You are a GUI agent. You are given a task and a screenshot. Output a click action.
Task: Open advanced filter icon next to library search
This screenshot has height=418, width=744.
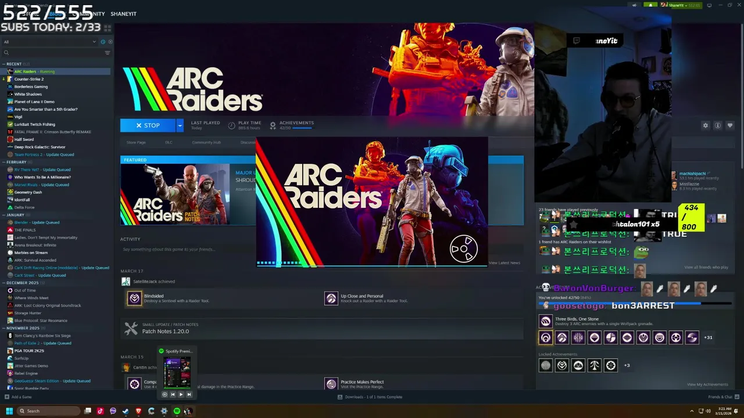coord(107,53)
